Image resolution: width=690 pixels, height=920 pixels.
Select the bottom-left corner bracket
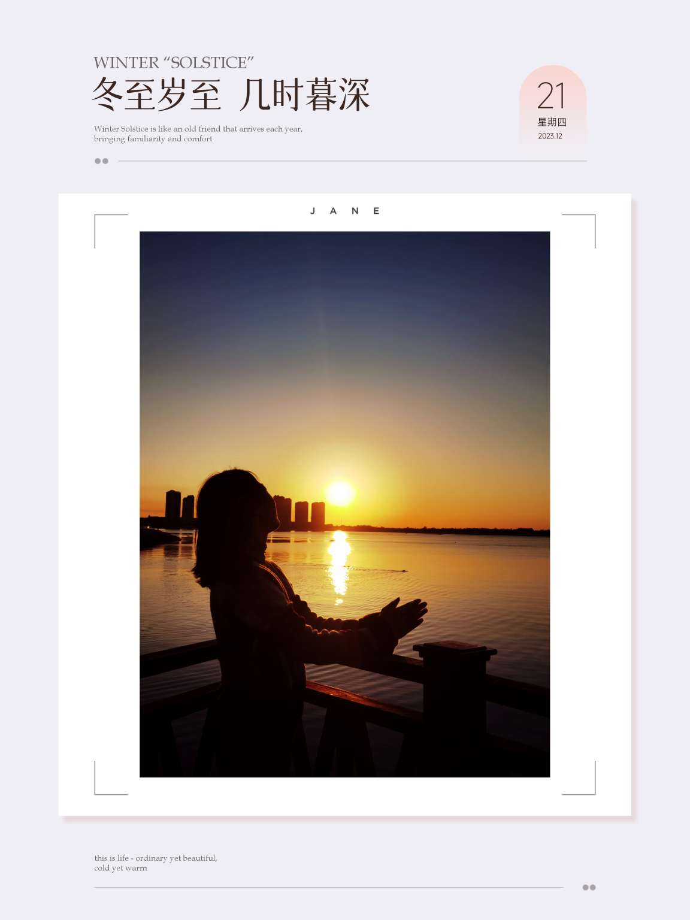(111, 778)
